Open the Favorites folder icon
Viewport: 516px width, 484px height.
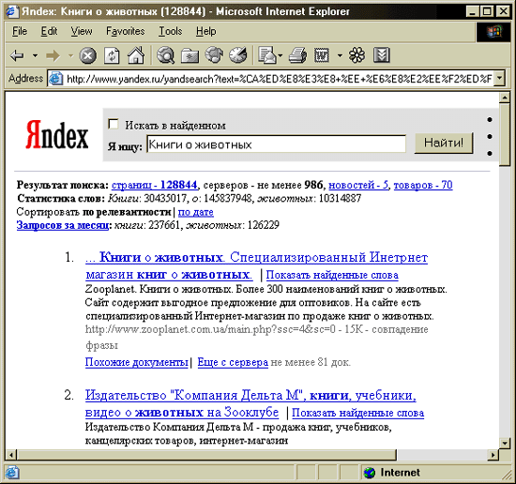[190, 56]
